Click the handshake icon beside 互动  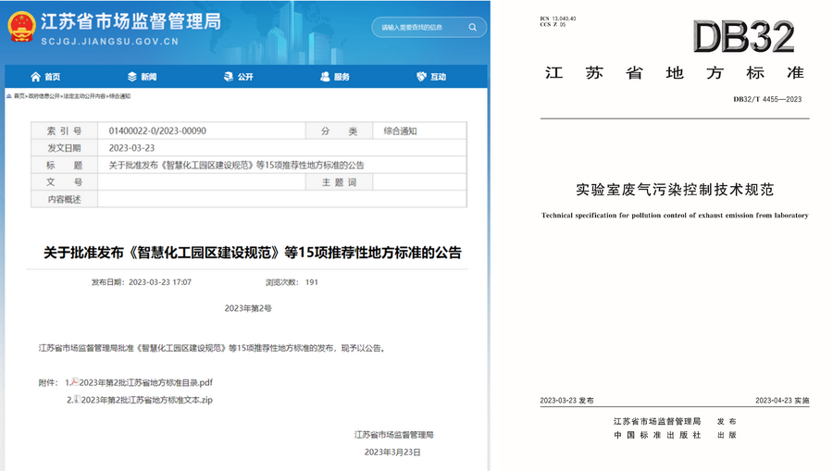pyautogui.click(x=421, y=77)
